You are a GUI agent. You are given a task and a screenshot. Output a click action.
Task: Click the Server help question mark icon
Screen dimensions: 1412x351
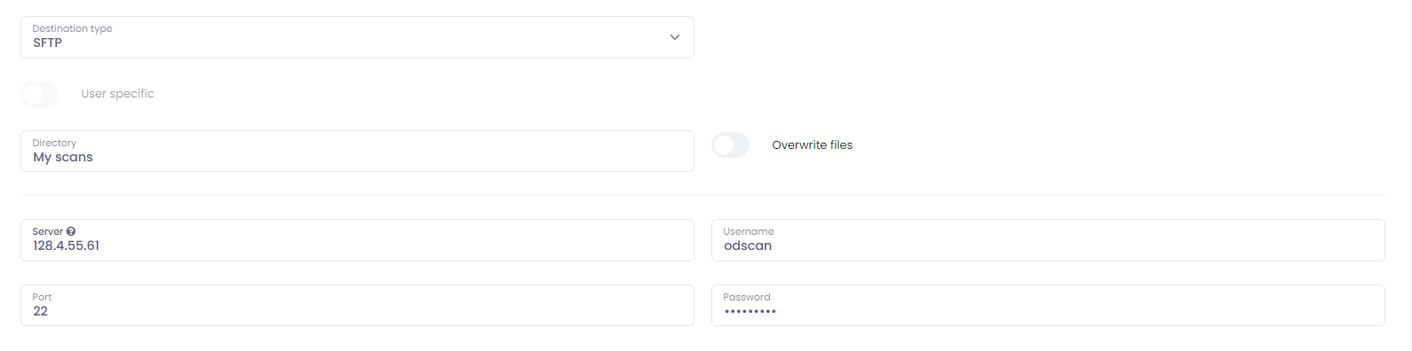click(x=71, y=231)
